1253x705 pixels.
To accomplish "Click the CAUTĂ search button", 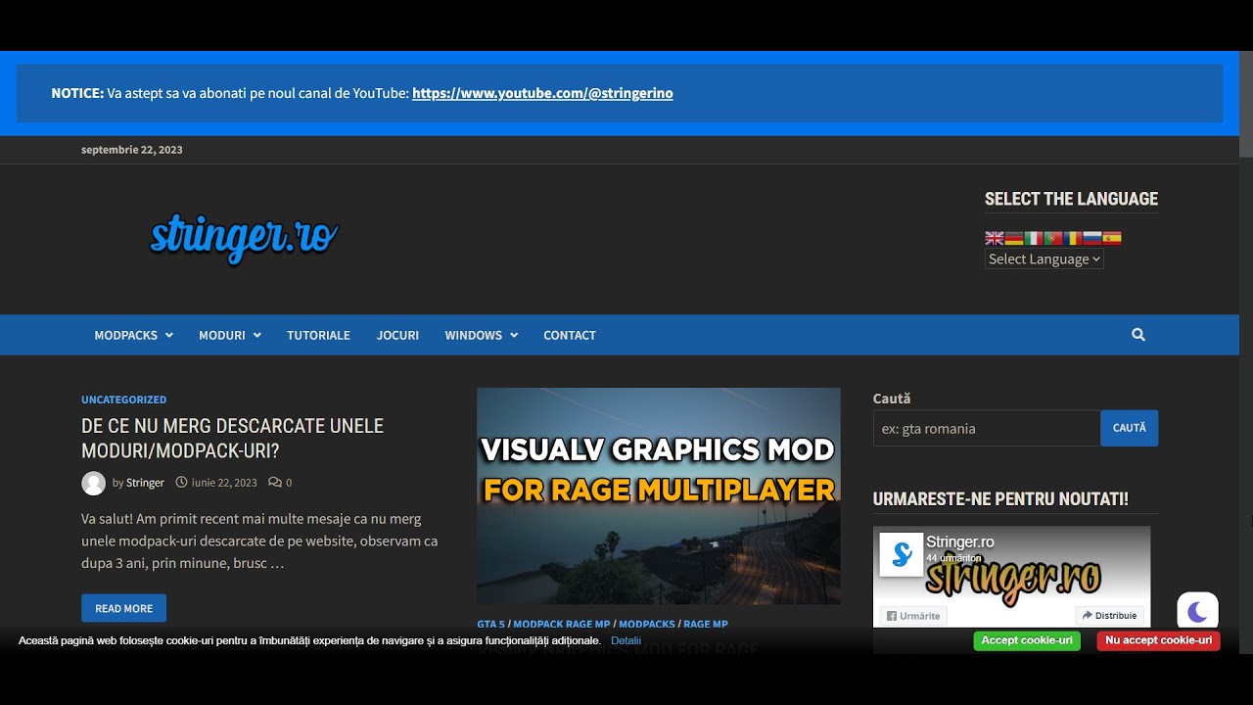I will tap(1130, 428).
